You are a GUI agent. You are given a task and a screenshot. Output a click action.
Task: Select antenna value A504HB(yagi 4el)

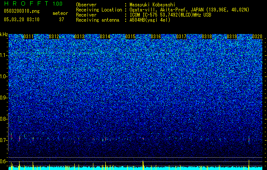(150, 20)
